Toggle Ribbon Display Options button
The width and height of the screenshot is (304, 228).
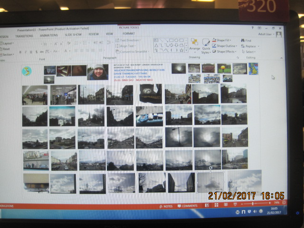[259, 28]
